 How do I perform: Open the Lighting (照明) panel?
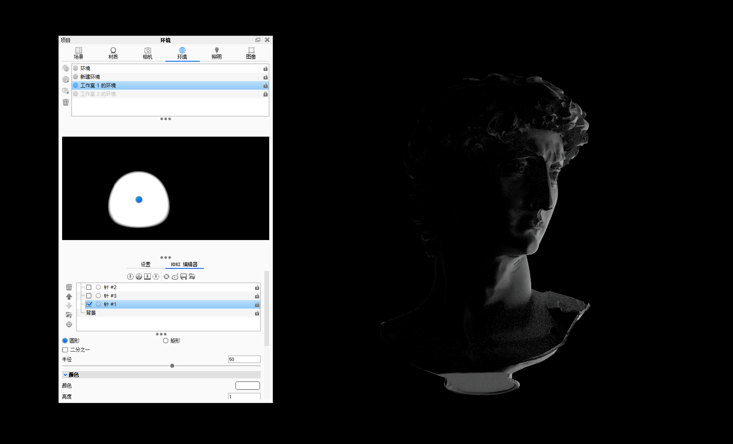[x=217, y=53]
